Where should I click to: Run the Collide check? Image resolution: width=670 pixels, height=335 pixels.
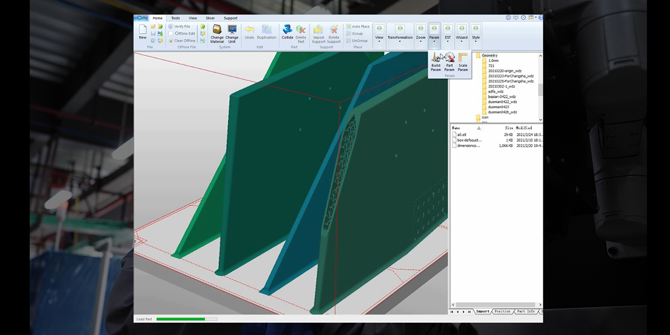[287, 29]
